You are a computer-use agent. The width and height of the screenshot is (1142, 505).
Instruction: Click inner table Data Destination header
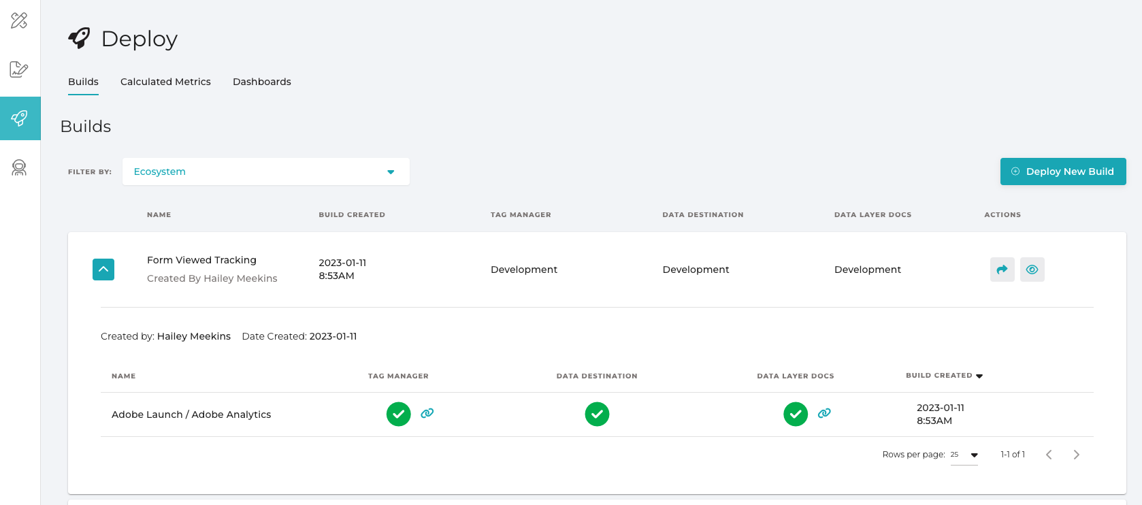(x=597, y=376)
